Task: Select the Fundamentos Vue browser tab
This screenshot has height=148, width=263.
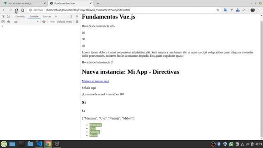Action: point(70,3)
